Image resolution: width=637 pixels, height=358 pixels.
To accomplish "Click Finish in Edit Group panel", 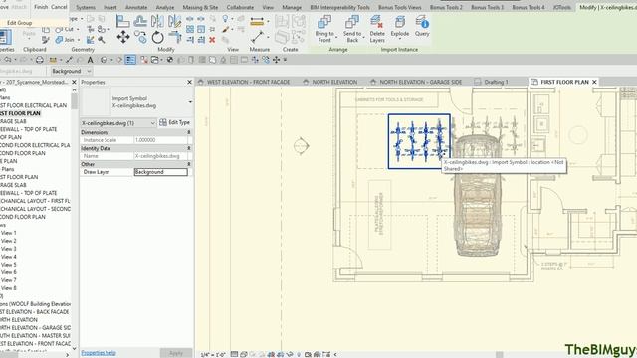I will click(x=41, y=7).
